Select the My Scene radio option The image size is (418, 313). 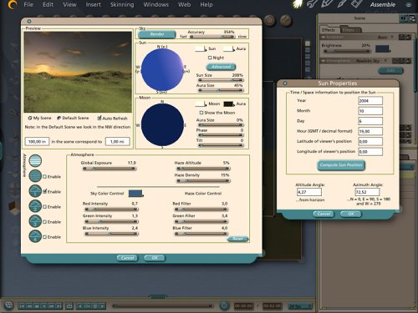(30, 118)
